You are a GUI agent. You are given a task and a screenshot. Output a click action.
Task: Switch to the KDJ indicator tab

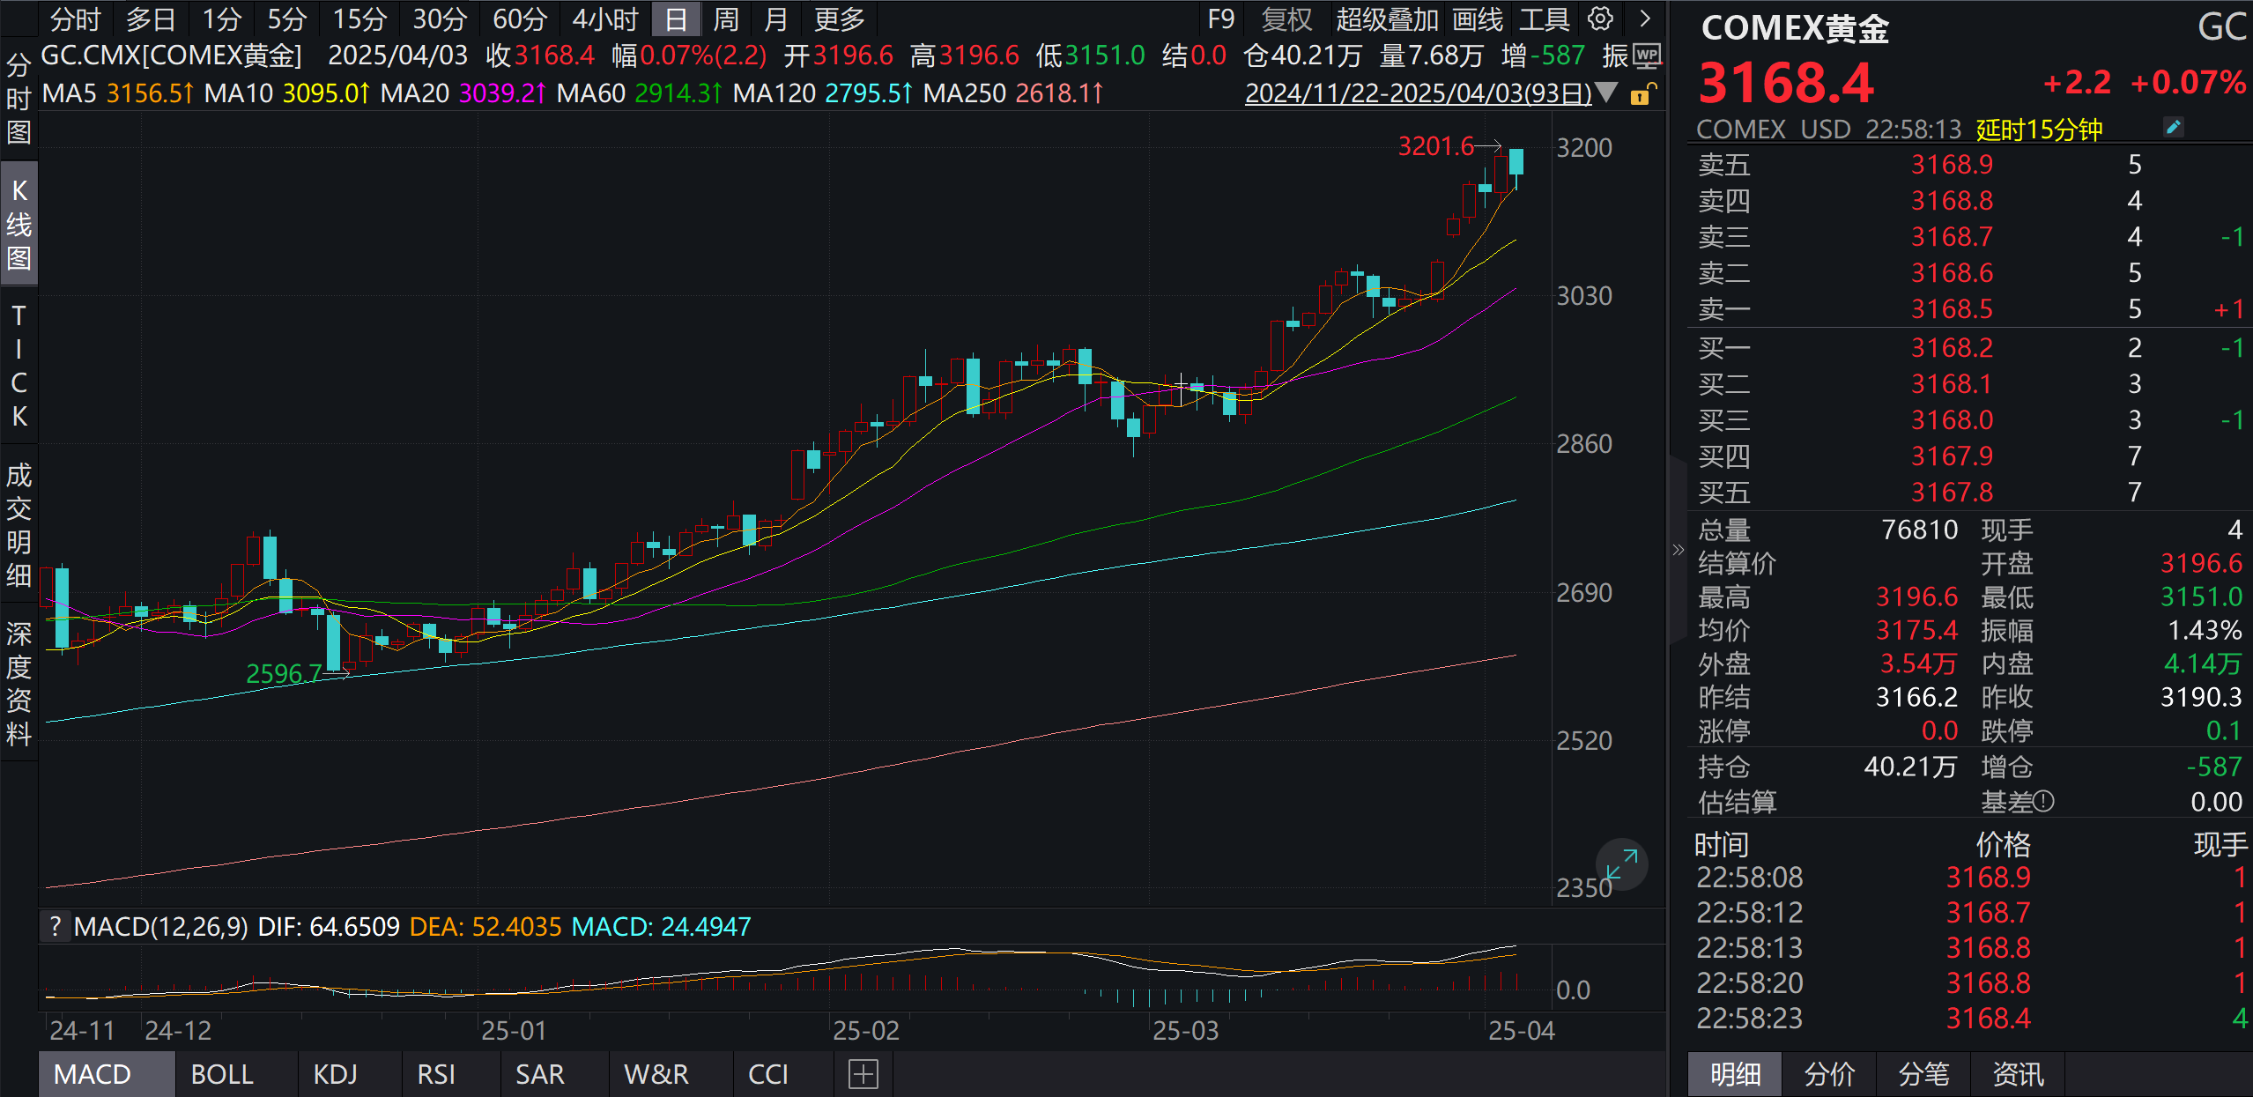point(335,1074)
